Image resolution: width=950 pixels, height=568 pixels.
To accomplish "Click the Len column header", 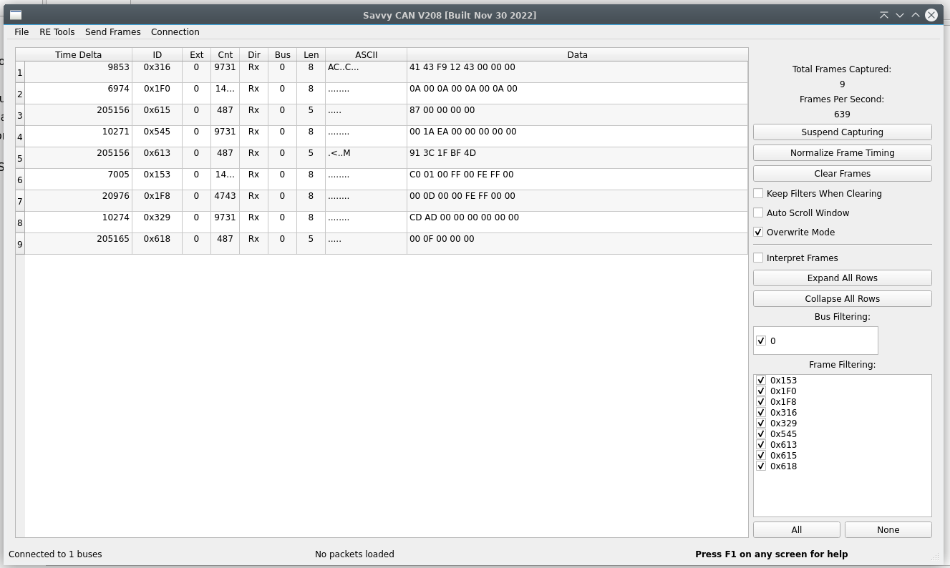I will click(x=311, y=55).
